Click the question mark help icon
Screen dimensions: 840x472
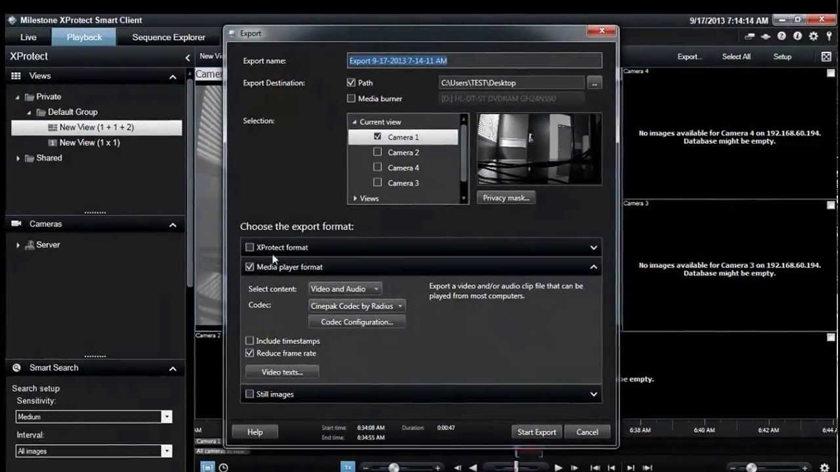click(782, 37)
